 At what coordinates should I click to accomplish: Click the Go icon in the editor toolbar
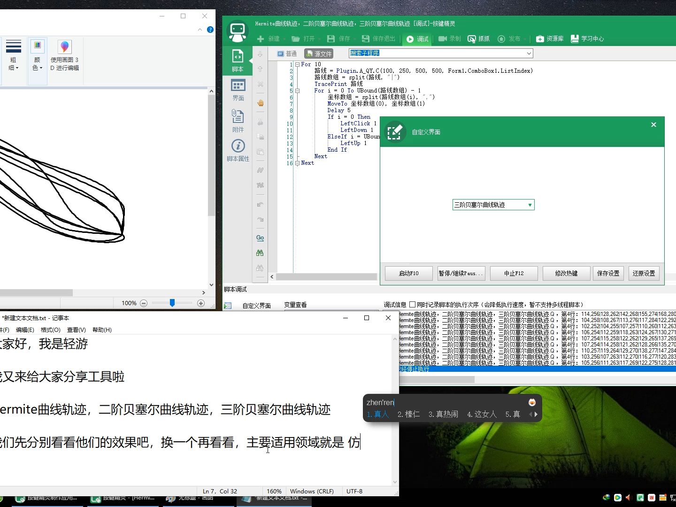pyautogui.click(x=260, y=238)
